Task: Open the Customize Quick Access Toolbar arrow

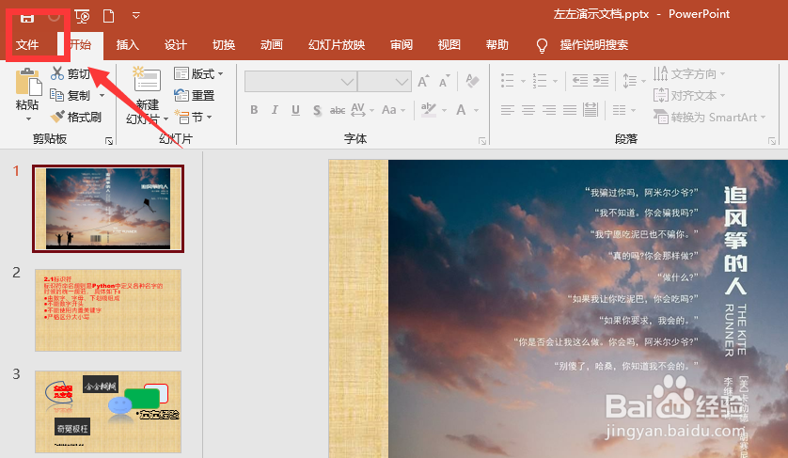Action: [x=135, y=16]
